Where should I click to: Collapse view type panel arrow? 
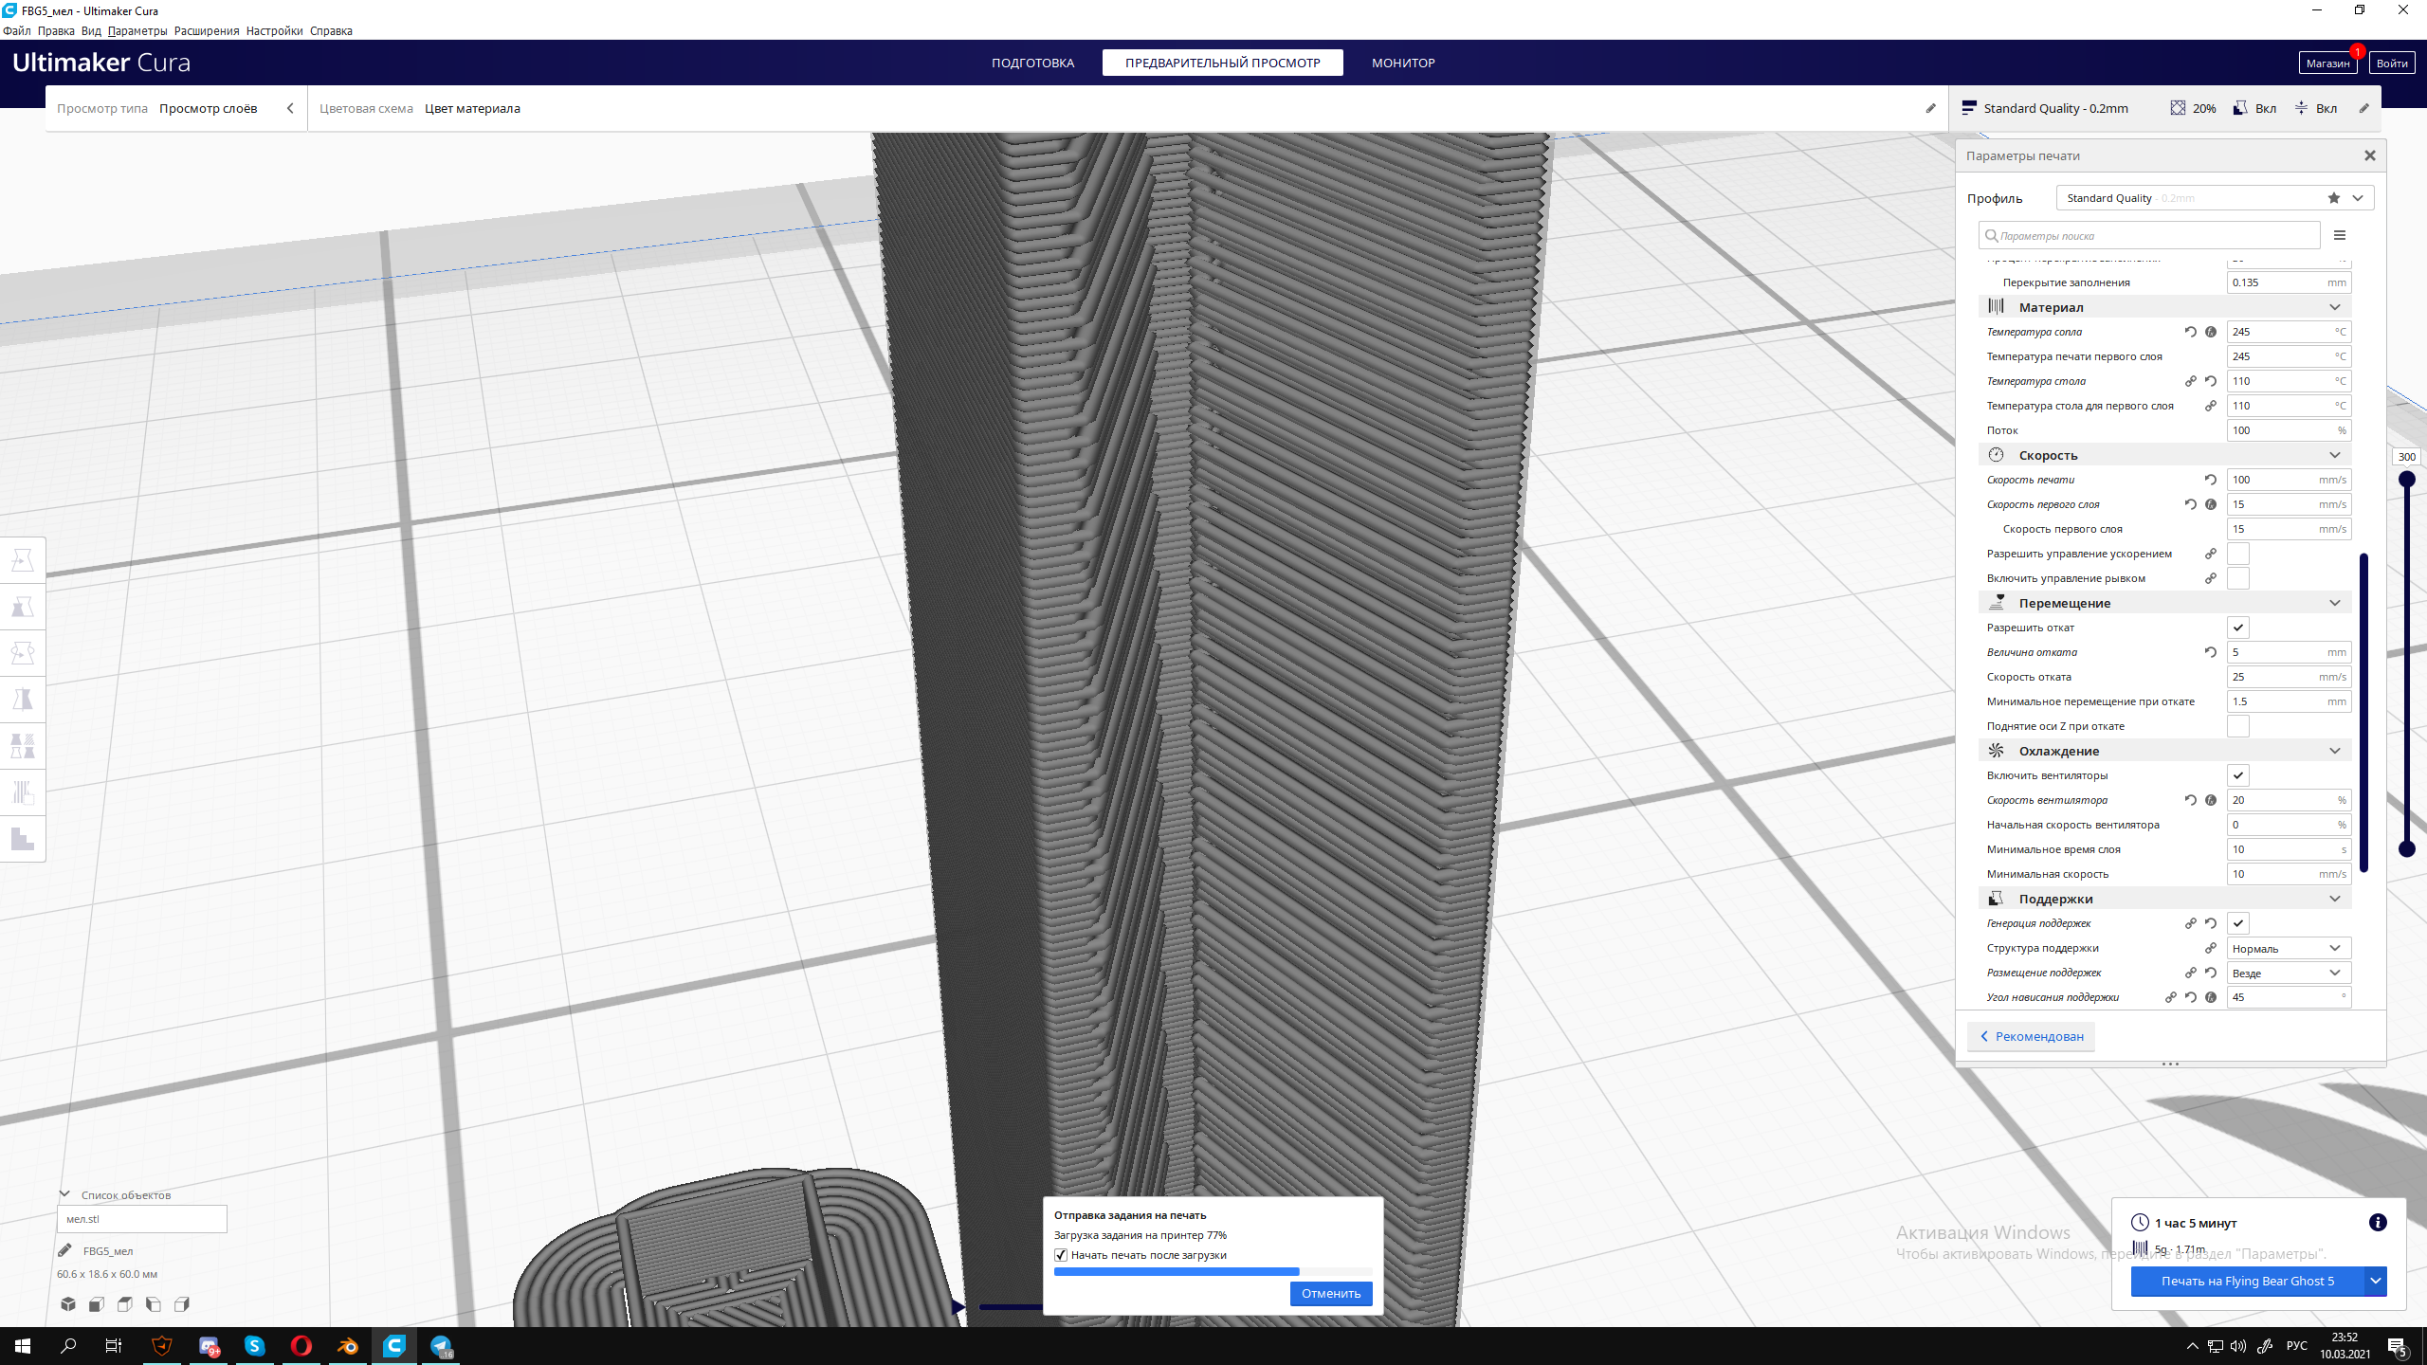(290, 108)
